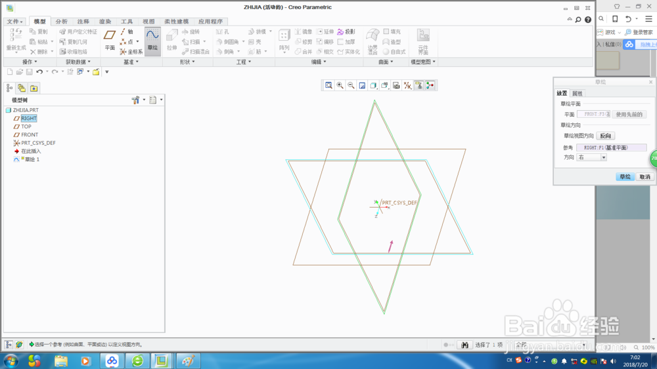The image size is (657, 369).
Task: Switch to the 视图 ribbon tab
Action: point(148,22)
